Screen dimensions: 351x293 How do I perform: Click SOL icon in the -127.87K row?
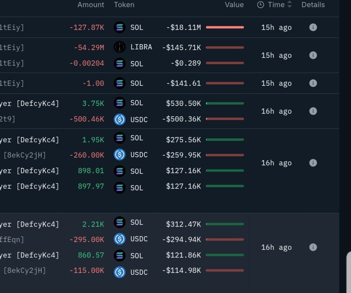[x=120, y=27]
